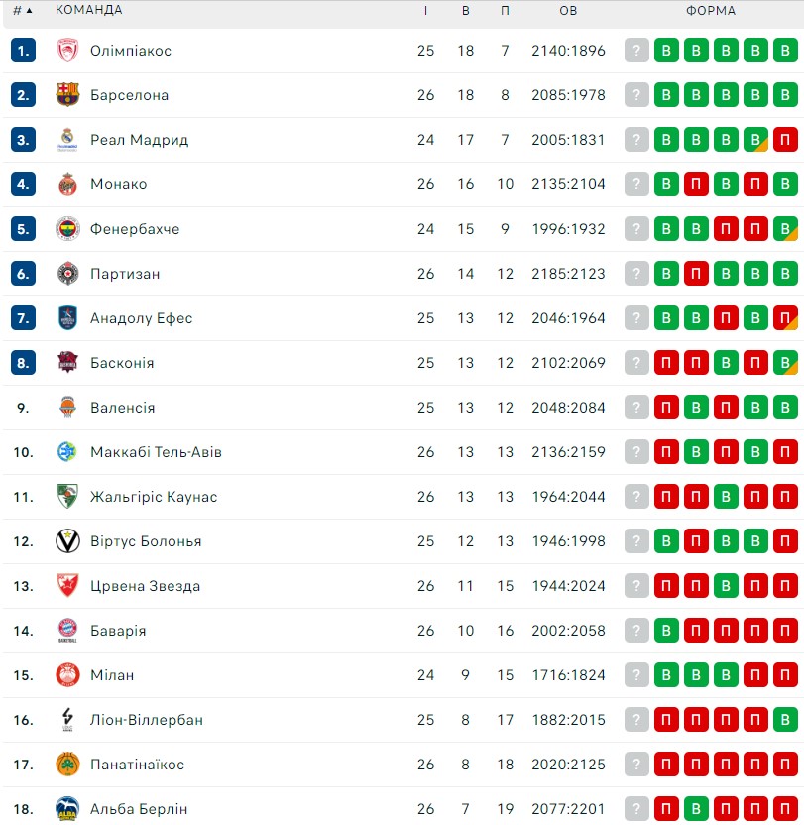Click the Partizan club badge

67,274
